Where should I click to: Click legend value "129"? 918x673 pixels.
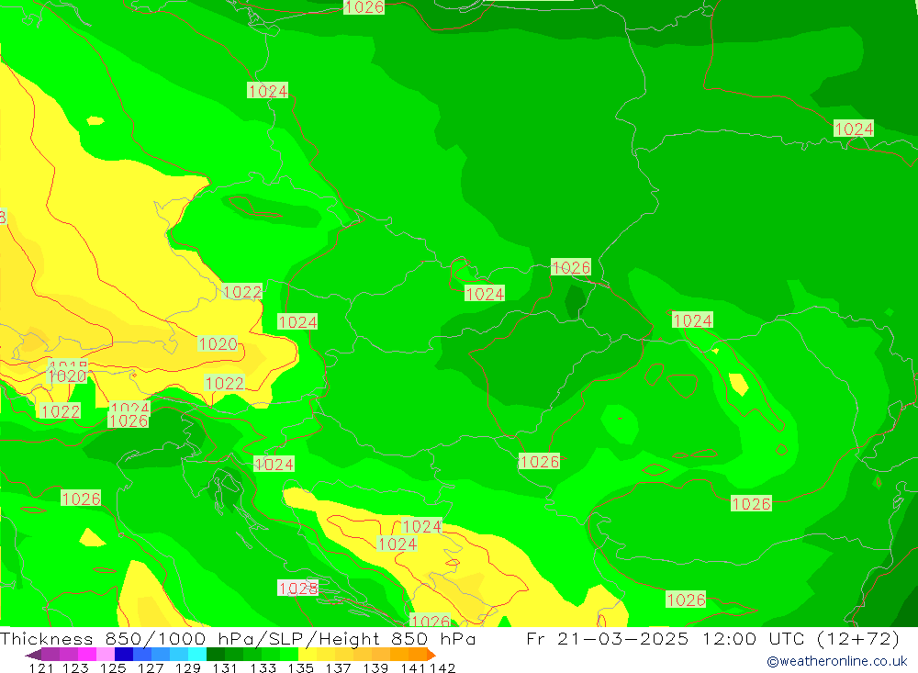tap(188, 667)
